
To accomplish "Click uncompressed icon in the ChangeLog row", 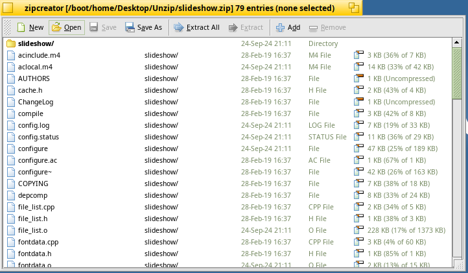I will click(x=358, y=102).
